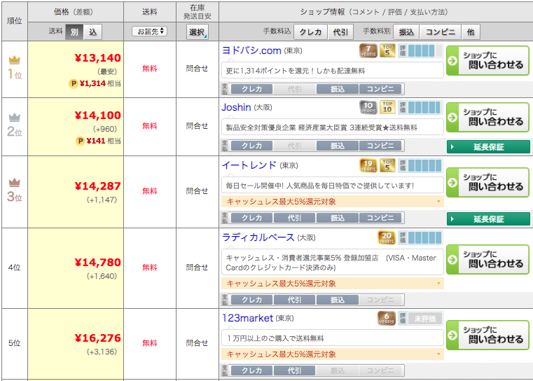The height and width of the screenshot is (381, 533).
Task: Click the silver crown icon for 2位
Action: pos(14,118)
